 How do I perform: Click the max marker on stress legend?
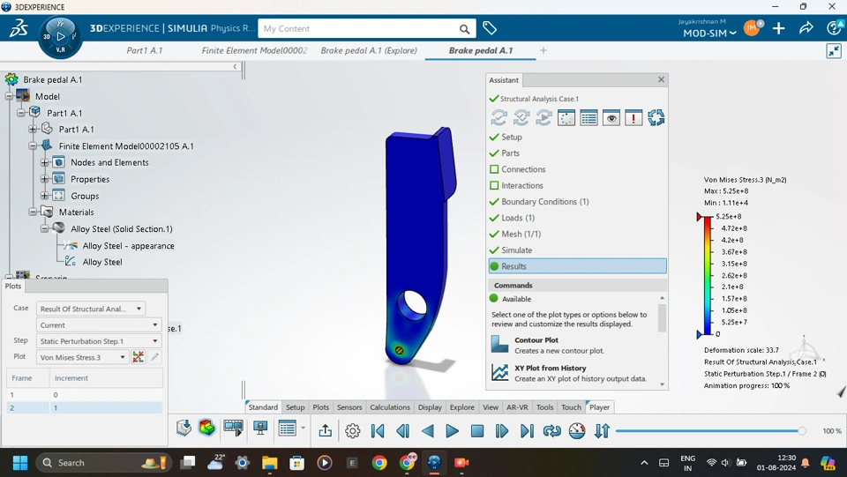(700, 217)
